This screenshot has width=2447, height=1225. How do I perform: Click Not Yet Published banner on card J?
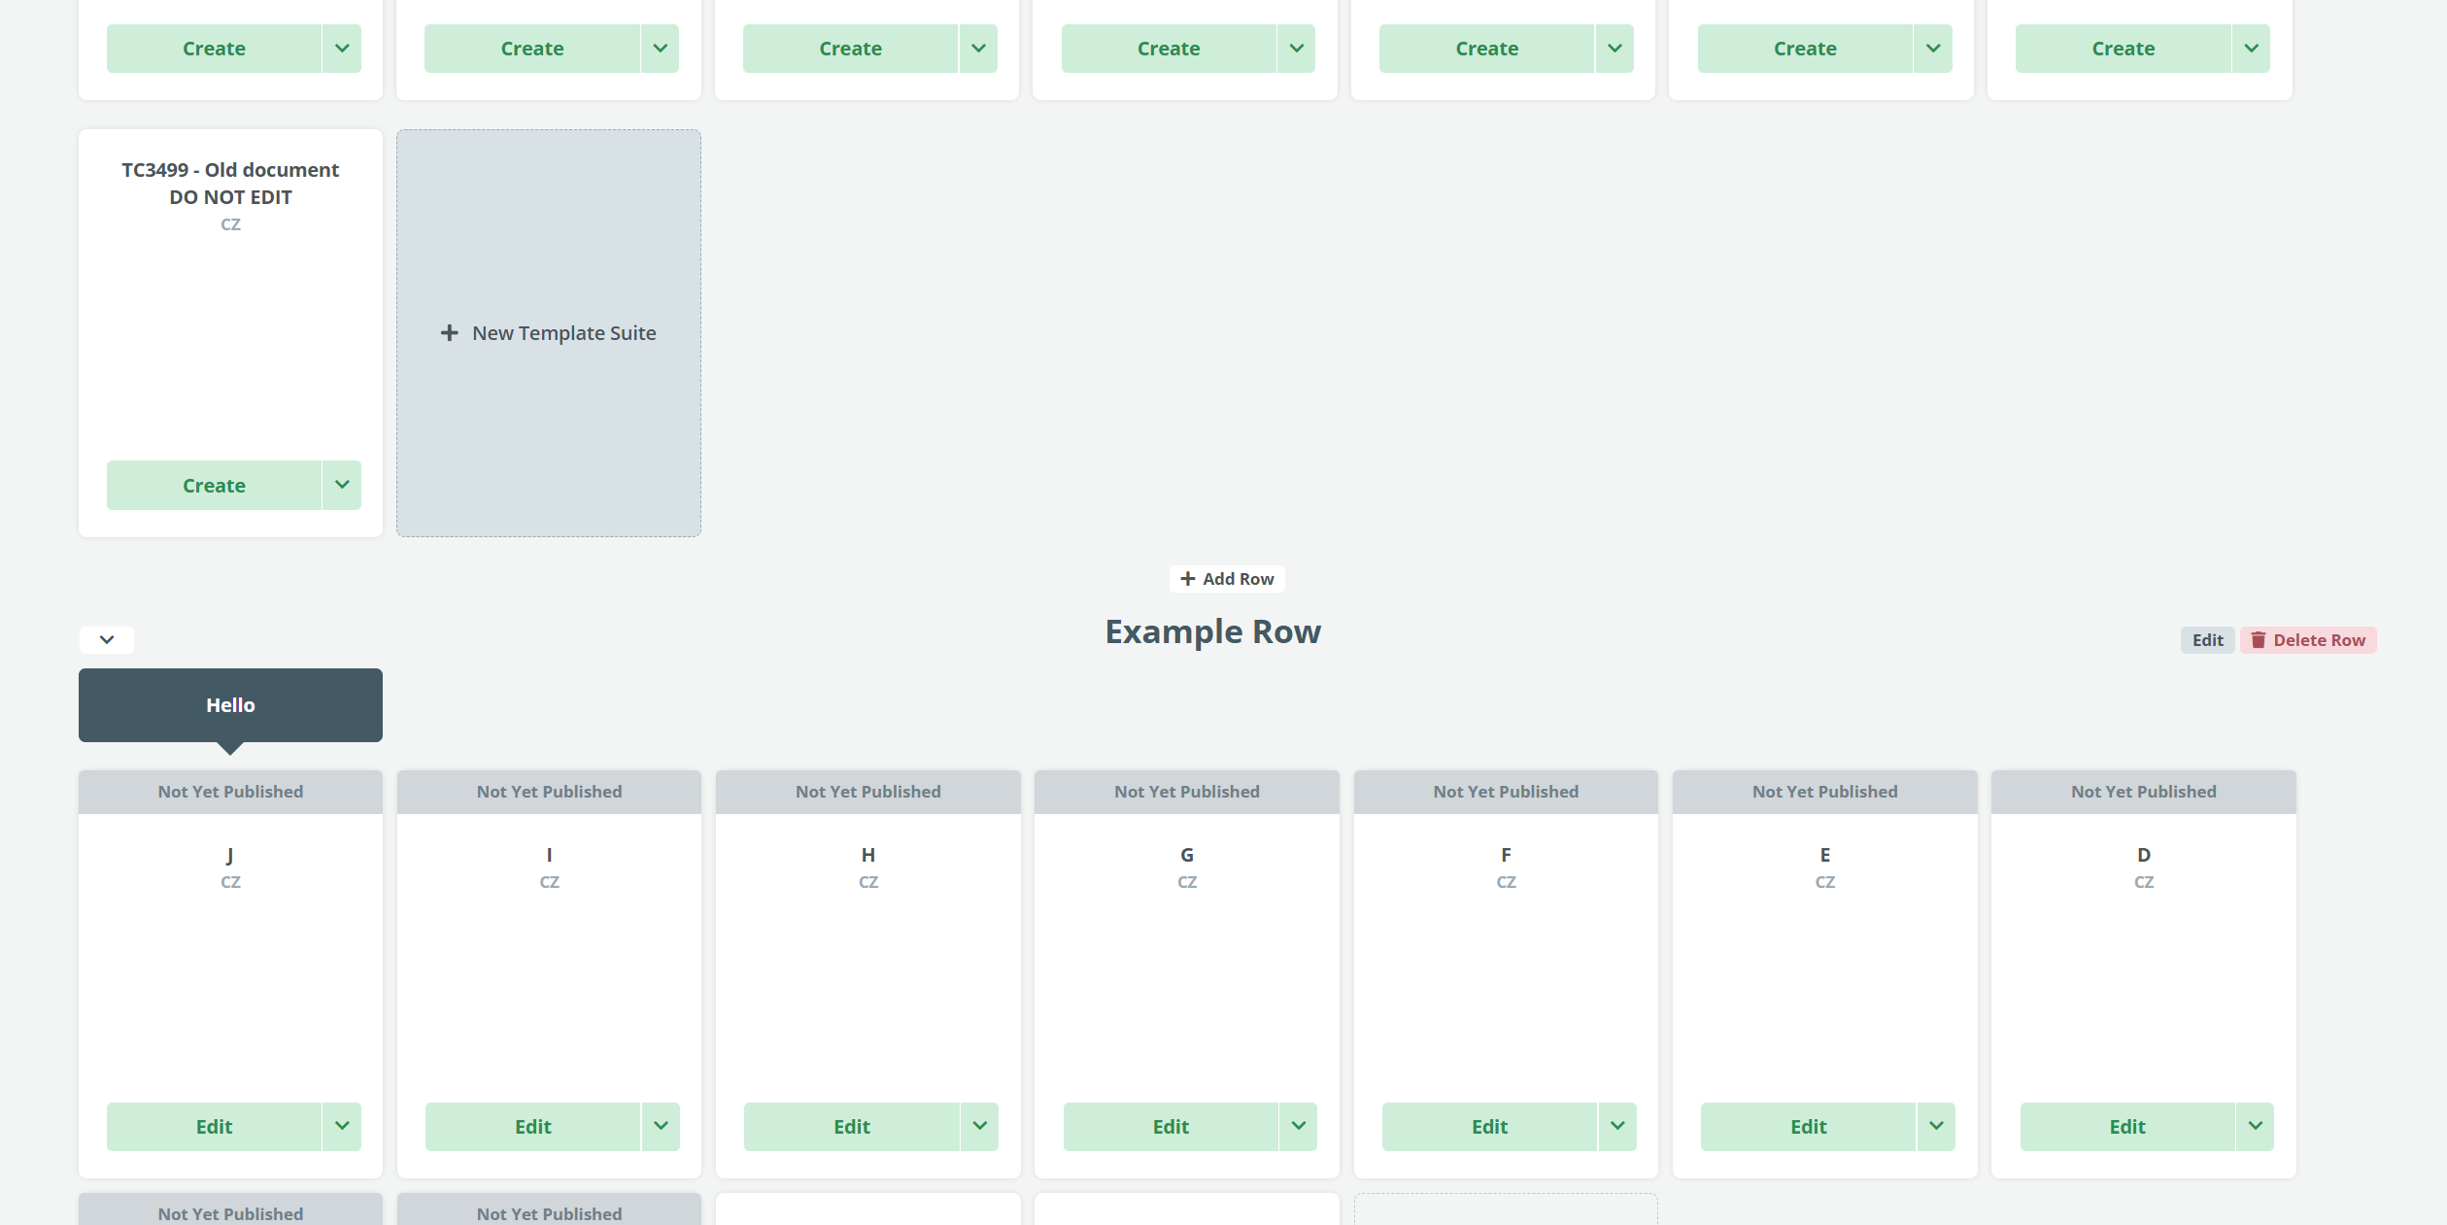pyautogui.click(x=230, y=792)
